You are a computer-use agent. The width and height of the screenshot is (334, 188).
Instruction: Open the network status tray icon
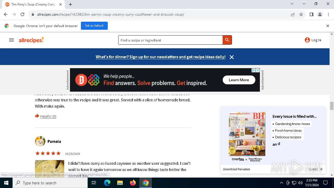(x=294, y=183)
